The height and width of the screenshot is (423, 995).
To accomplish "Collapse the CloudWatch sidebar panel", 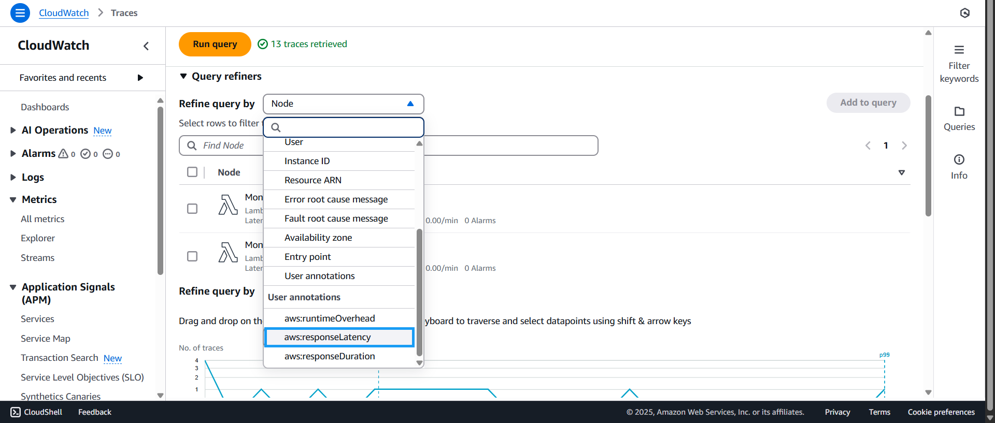I will pos(146,46).
